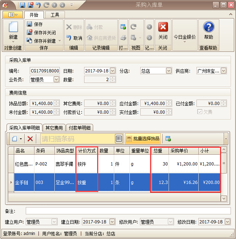Expand the 日期 date dropdown
The width and height of the screenshot is (236, 239).
pyautogui.click(x=112, y=71)
